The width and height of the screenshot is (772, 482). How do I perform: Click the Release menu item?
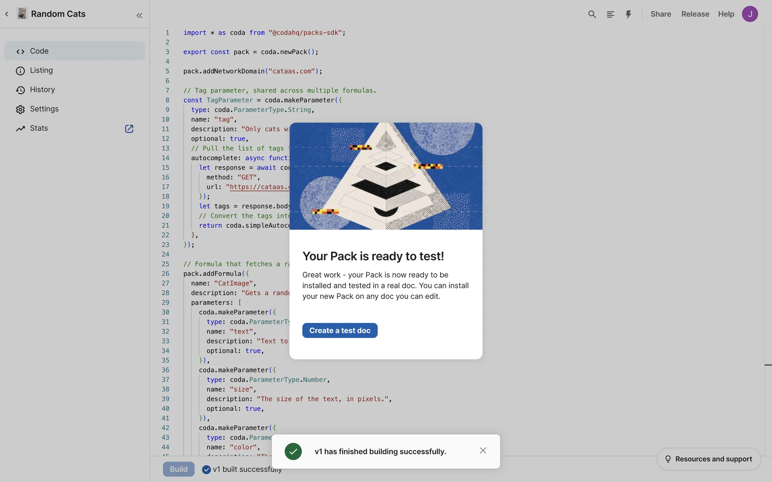pyautogui.click(x=695, y=14)
